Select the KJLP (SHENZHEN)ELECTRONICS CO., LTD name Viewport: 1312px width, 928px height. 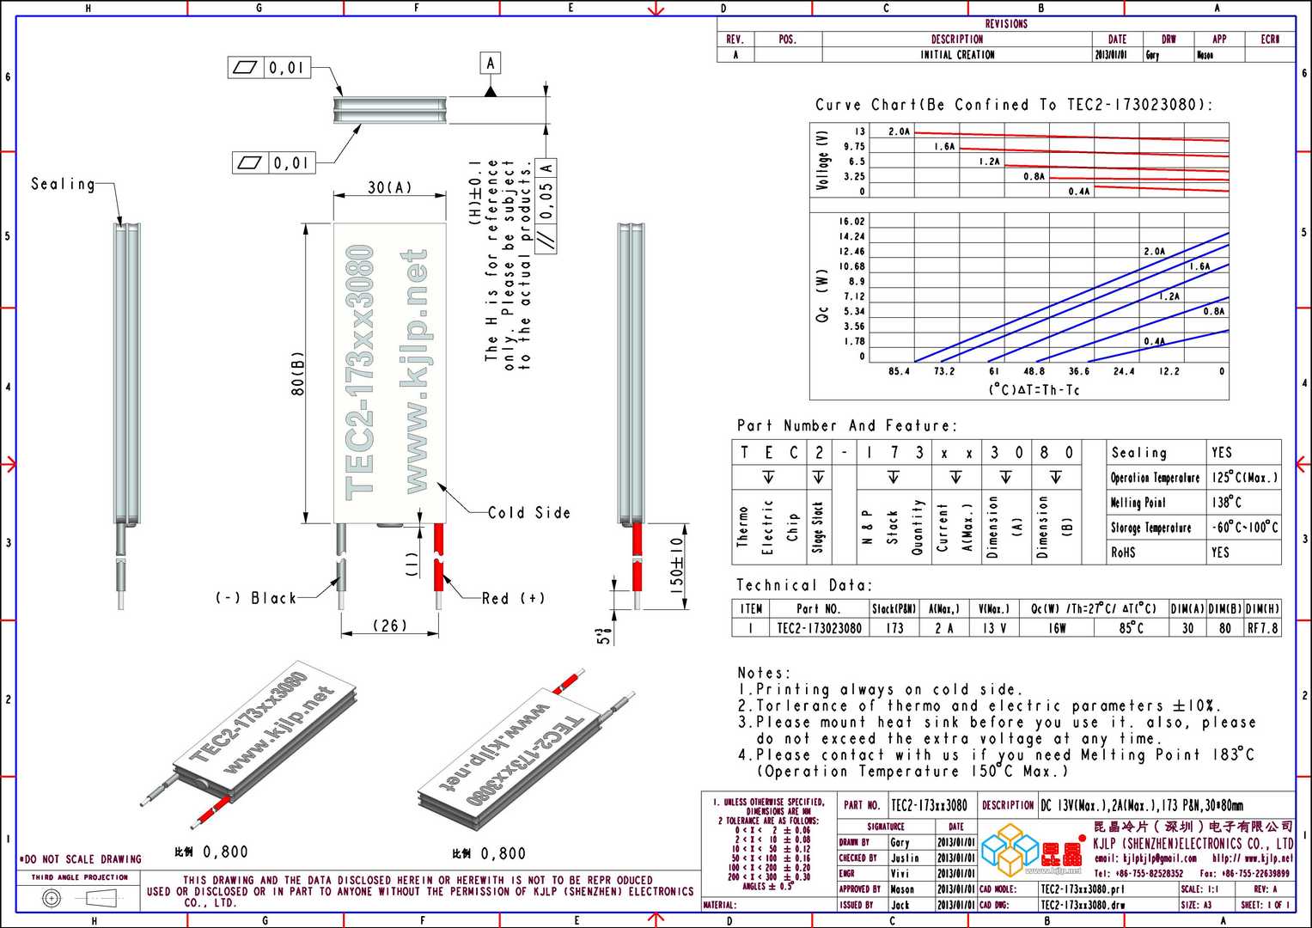click(x=1193, y=844)
